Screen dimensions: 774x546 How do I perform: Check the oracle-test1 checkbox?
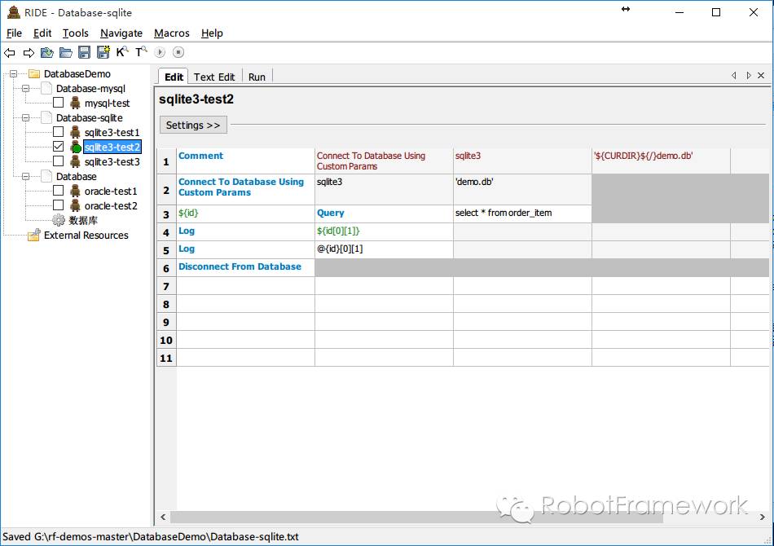pyautogui.click(x=58, y=191)
